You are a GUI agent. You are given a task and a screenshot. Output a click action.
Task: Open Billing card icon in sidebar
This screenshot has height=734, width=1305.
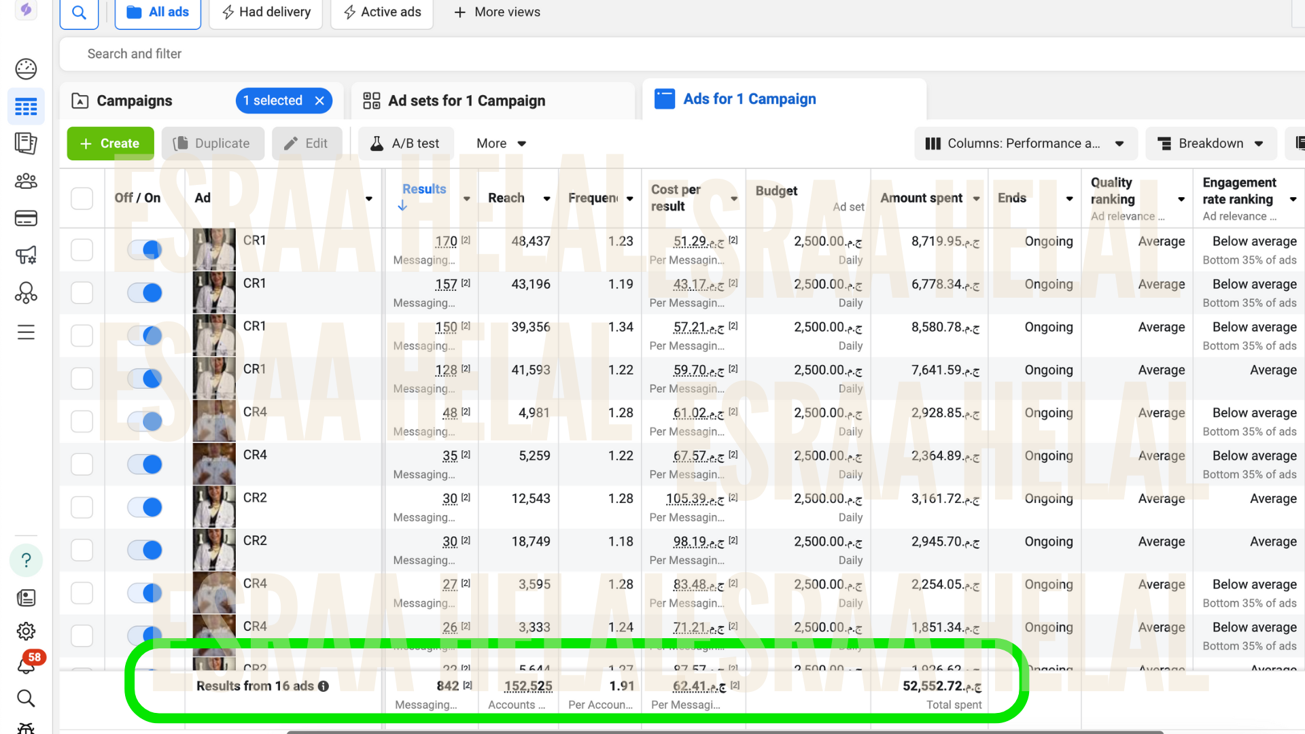coord(26,218)
